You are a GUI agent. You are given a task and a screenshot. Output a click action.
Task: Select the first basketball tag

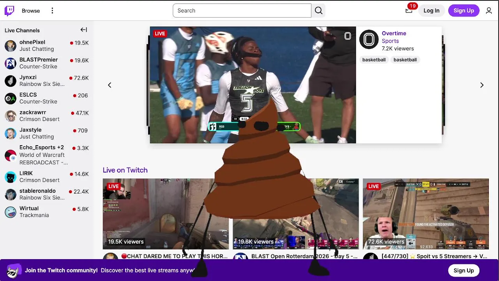click(x=374, y=60)
